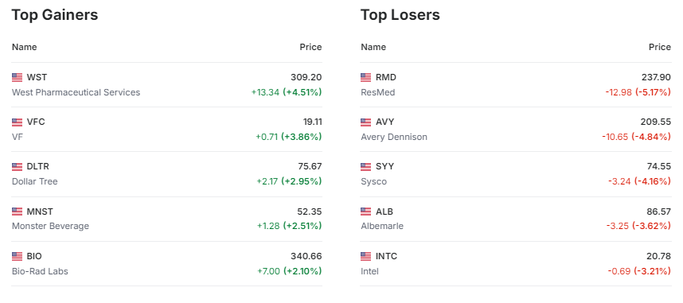Click the US flag icon beside VFC
Viewport: 683px width, 303px height.
tap(17, 122)
